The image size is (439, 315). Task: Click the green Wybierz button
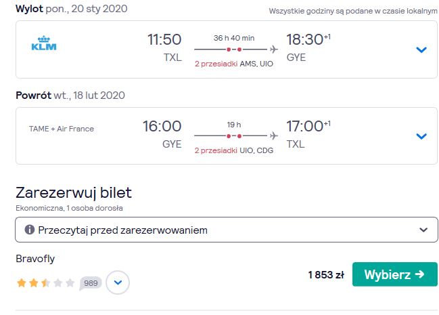coord(395,274)
